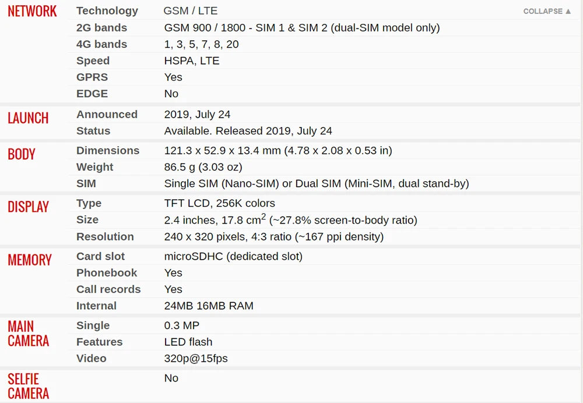Open the Technology spec label link

pyautogui.click(x=107, y=10)
